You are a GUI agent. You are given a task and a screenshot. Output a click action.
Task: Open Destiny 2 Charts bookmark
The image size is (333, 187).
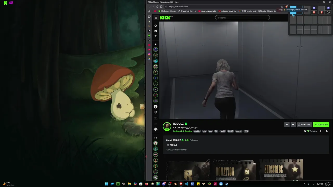coord(267,11)
